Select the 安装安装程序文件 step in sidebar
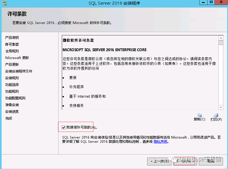Screen dimensions: 228x169 [x=19, y=71]
